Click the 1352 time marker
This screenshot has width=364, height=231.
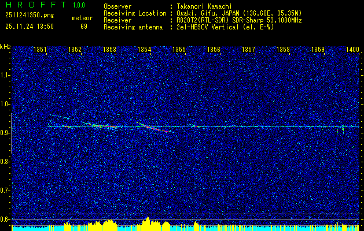75,50
